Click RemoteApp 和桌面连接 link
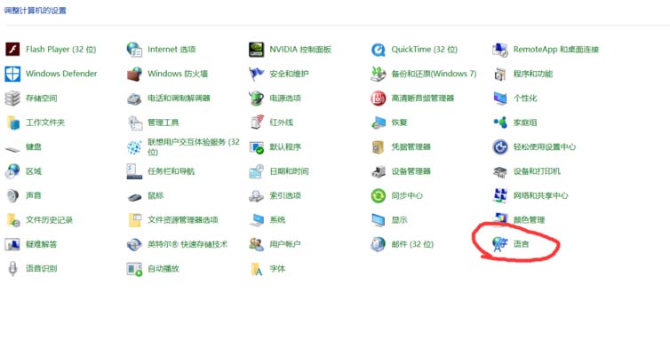 click(556, 50)
